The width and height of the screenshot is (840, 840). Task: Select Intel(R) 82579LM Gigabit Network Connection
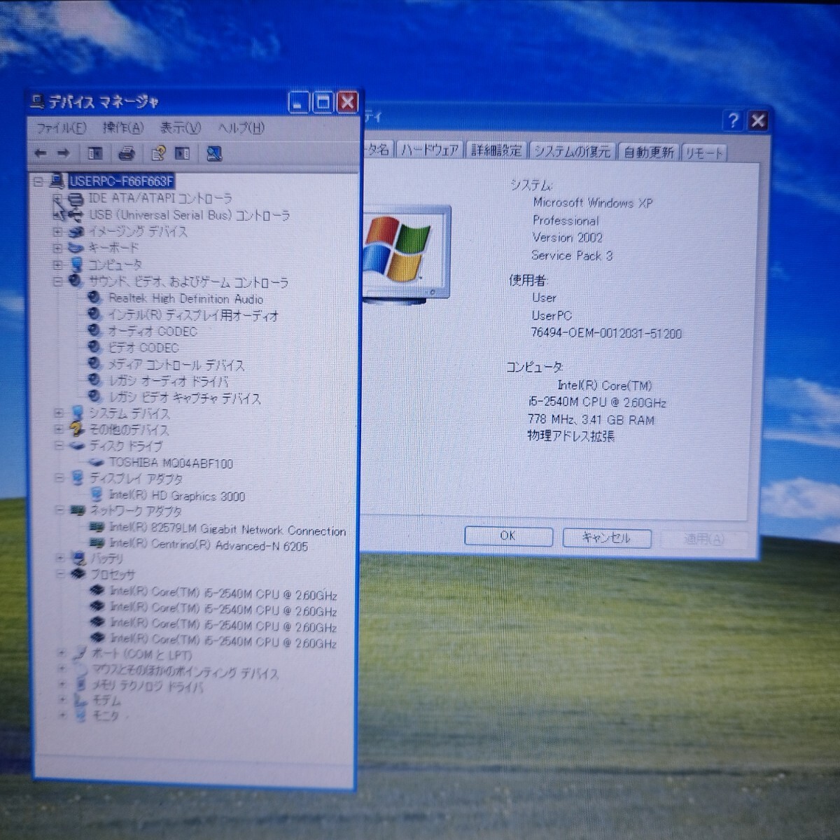tap(227, 529)
